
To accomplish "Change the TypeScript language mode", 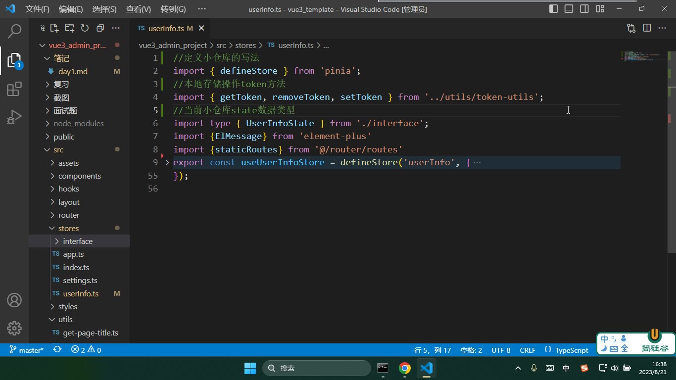I will click(566, 350).
